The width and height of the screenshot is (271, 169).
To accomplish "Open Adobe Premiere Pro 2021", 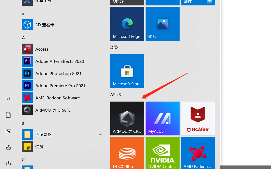I will (62, 86).
